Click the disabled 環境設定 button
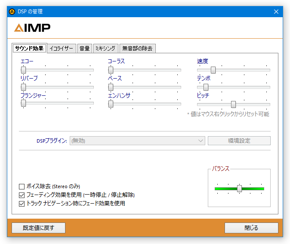 point(239,141)
